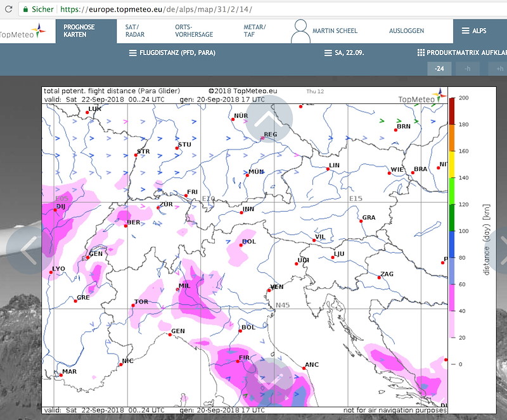Screen dimensions: 507x420
Task: Expand the Flugdistanz (PFD, Para) product menu
Action: [172, 53]
